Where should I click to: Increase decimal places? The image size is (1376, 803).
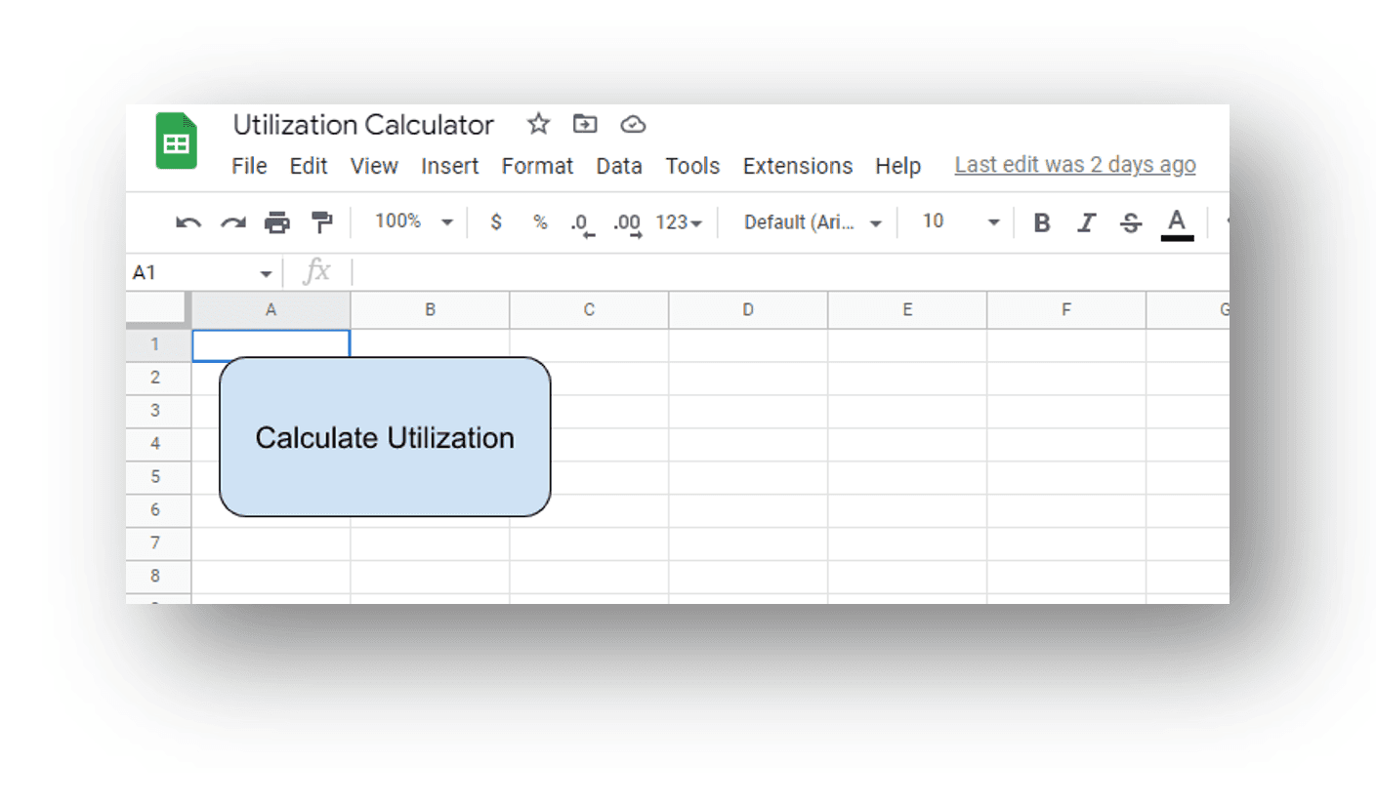628,223
